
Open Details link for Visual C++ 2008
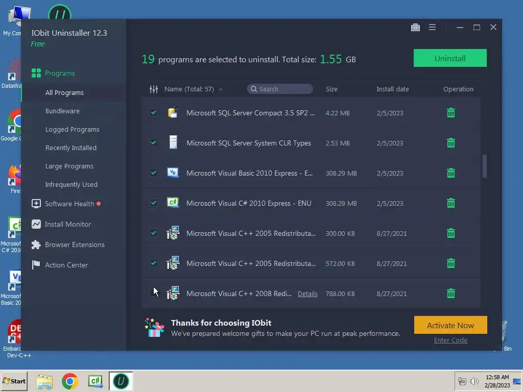307,293
